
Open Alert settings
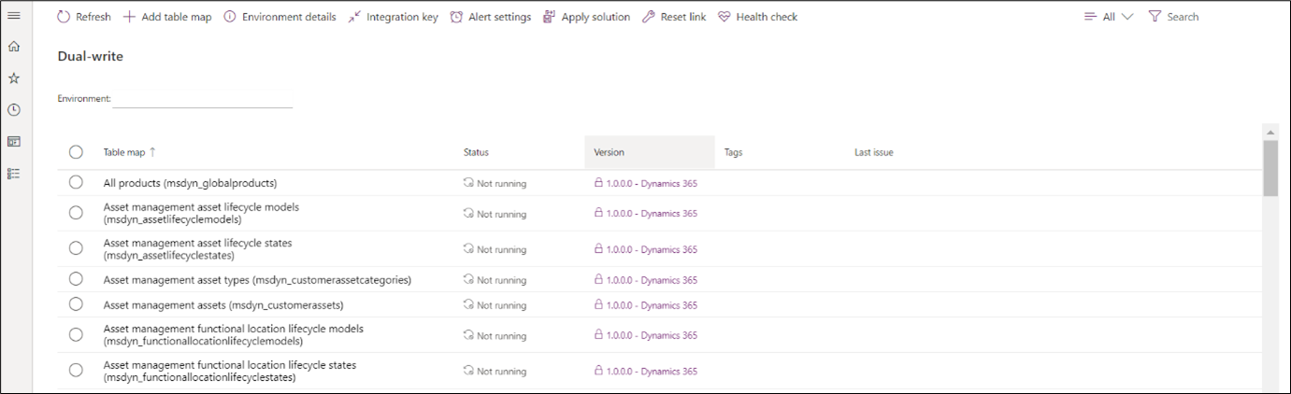click(490, 17)
